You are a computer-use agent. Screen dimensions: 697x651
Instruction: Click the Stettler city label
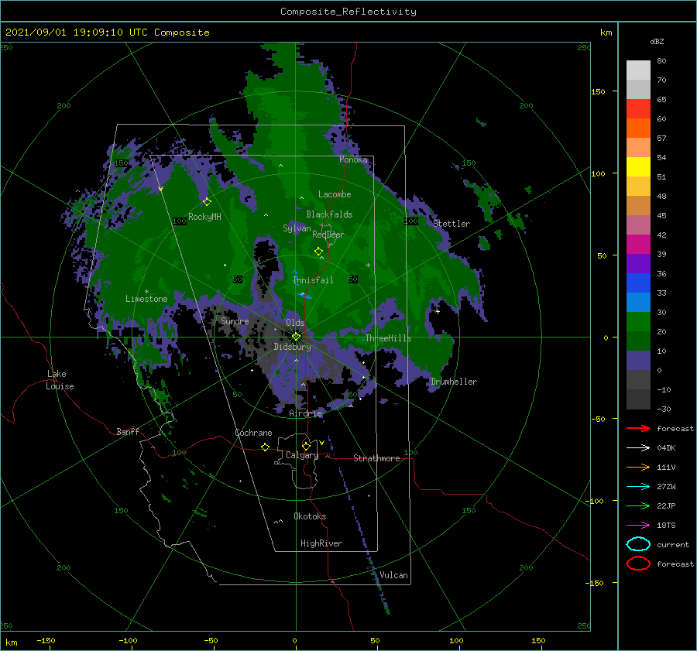pos(452,224)
